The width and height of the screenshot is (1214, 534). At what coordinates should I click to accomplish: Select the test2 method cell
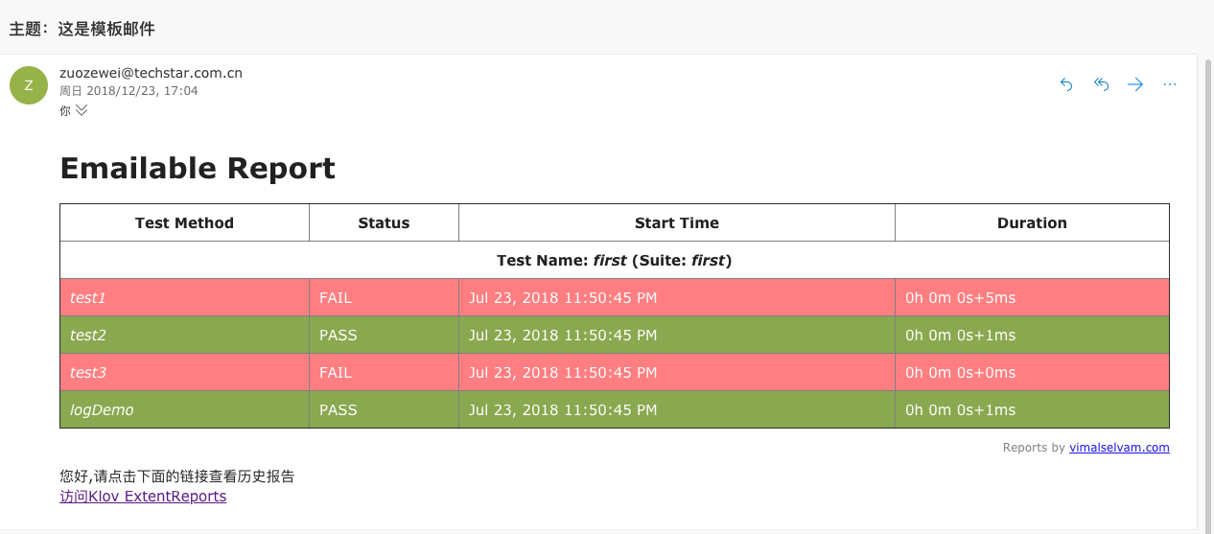click(x=184, y=335)
